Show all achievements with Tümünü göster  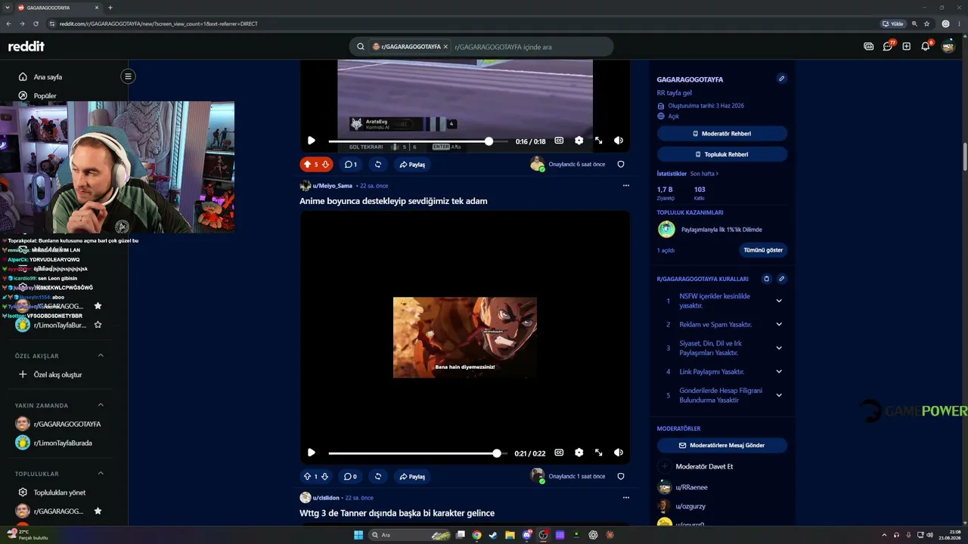pos(763,250)
